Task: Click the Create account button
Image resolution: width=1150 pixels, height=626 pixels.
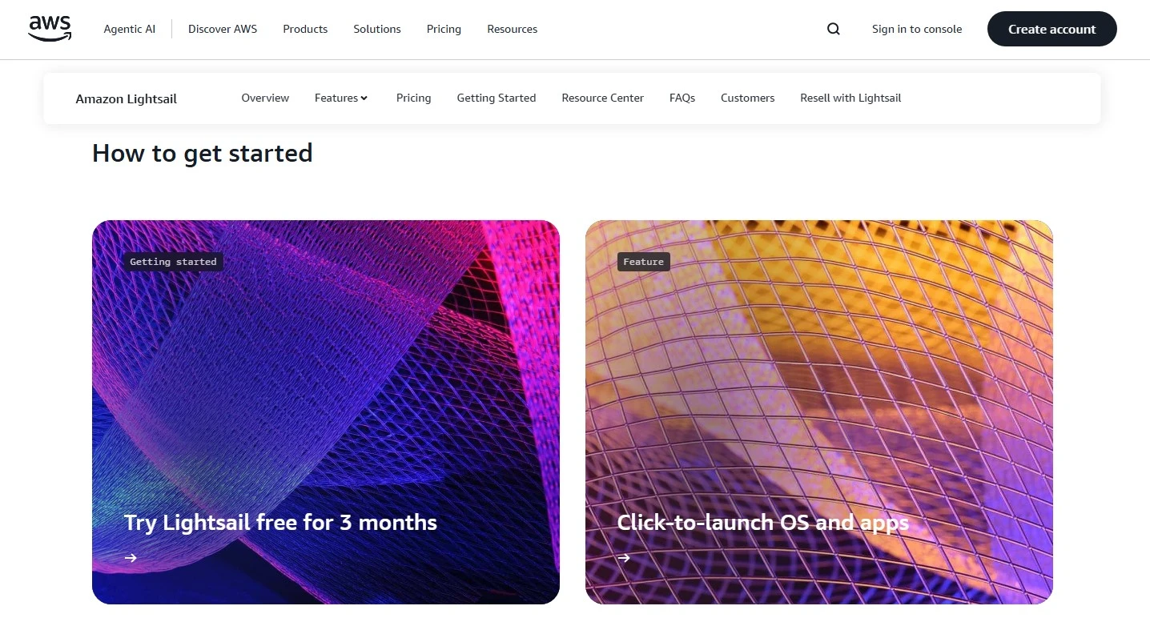Action: coord(1051,29)
